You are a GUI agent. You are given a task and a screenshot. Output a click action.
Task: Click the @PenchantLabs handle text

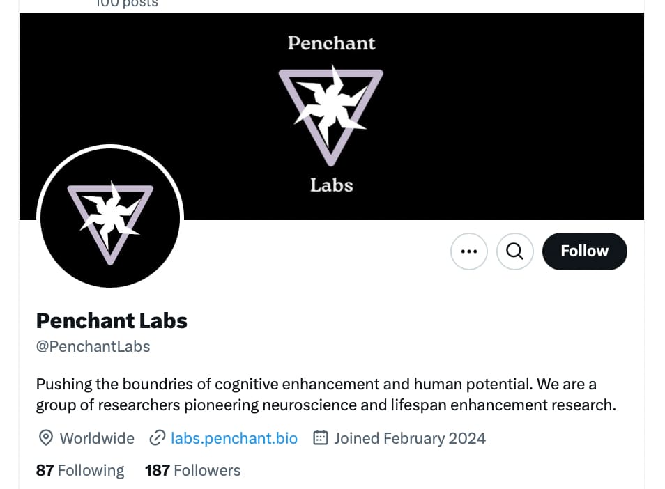pos(93,347)
